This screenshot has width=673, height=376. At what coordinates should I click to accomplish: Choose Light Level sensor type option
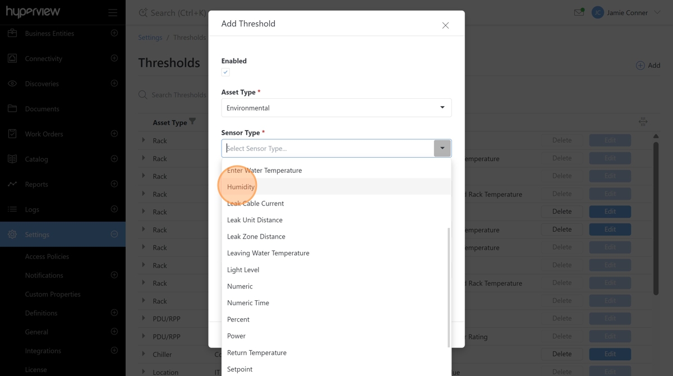coord(243,270)
